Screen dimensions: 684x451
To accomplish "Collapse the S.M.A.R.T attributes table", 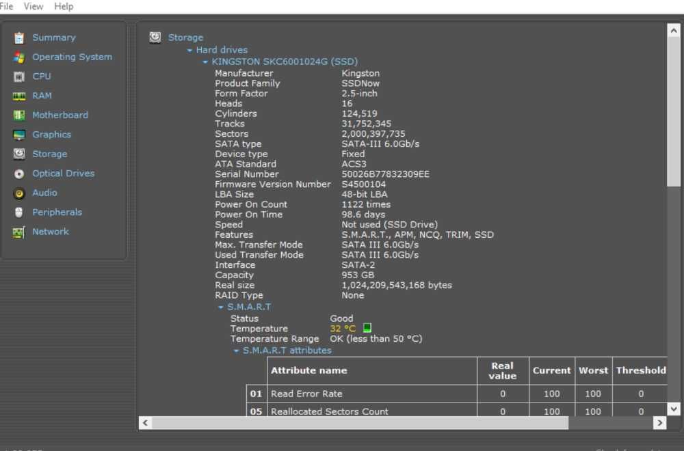I will point(236,351).
